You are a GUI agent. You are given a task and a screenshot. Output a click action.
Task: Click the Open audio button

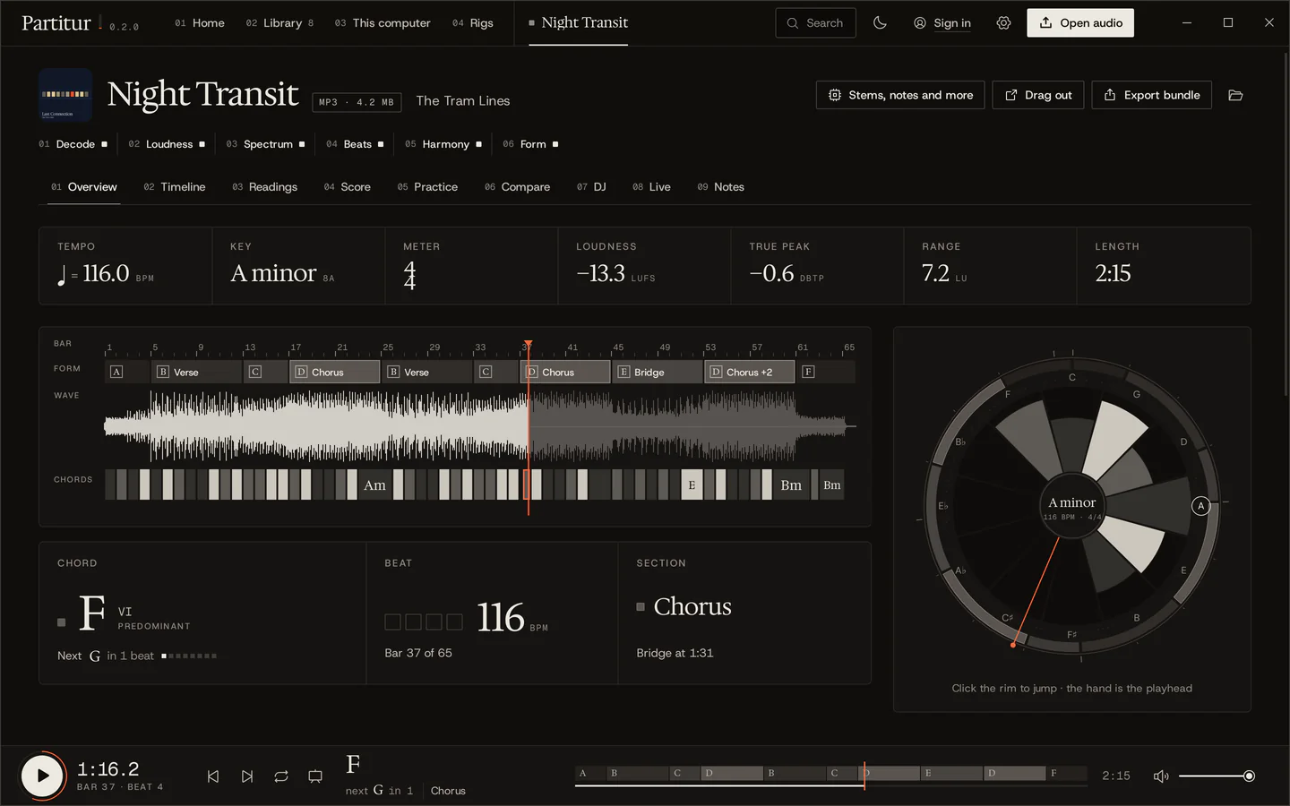coord(1080,23)
